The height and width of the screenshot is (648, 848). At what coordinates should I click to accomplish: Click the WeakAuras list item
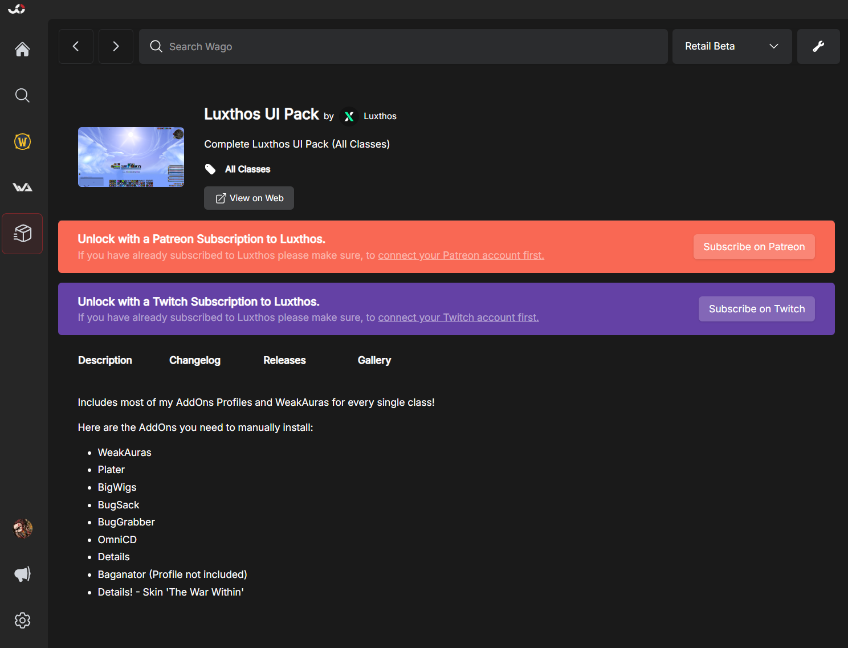(x=124, y=453)
